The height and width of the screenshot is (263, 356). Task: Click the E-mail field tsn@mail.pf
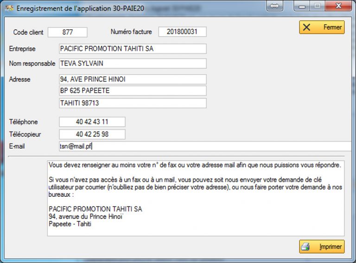[x=205, y=146]
